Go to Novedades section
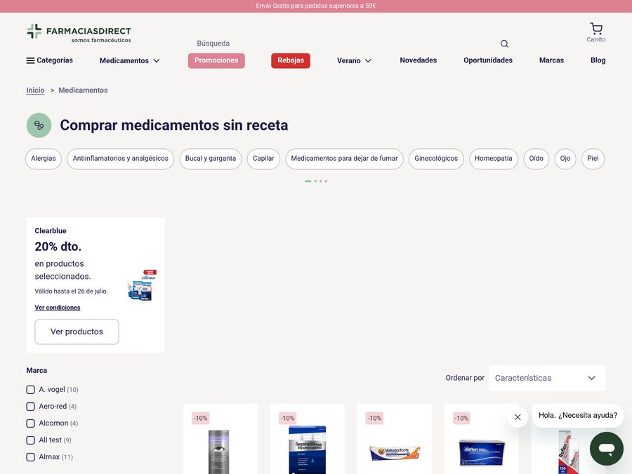This screenshot has width=632, height=474. (418, 60)
